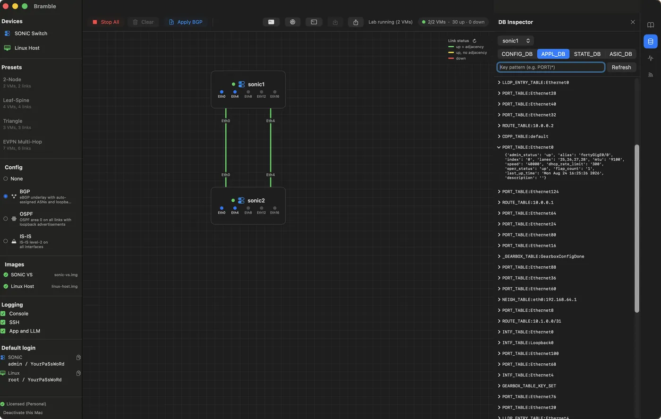
Task: Select Eth0 port dot on sonic2
Action: tap(221, 208)
